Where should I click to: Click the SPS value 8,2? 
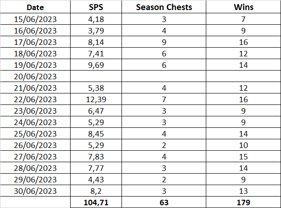(96, 191)
